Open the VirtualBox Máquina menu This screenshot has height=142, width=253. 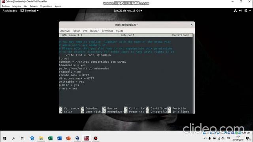click(17, 6)
